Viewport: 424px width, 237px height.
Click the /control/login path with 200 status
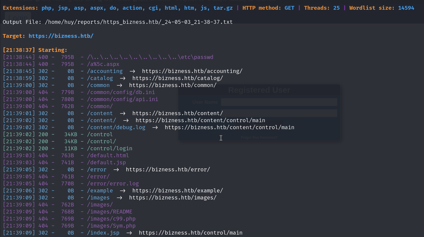(x=110, y=148)
